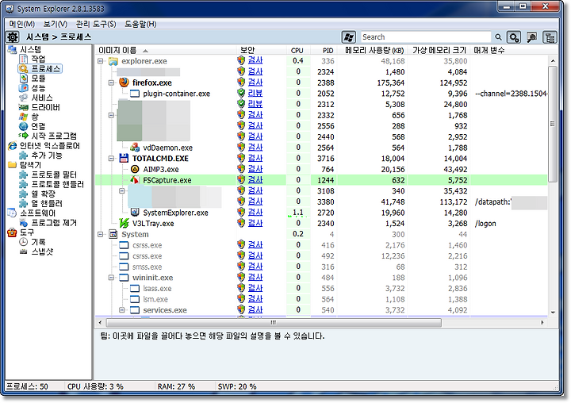Open 스냅샷 in the sidebar
This screenshot has width=571, height=403.
coord(42,251)
